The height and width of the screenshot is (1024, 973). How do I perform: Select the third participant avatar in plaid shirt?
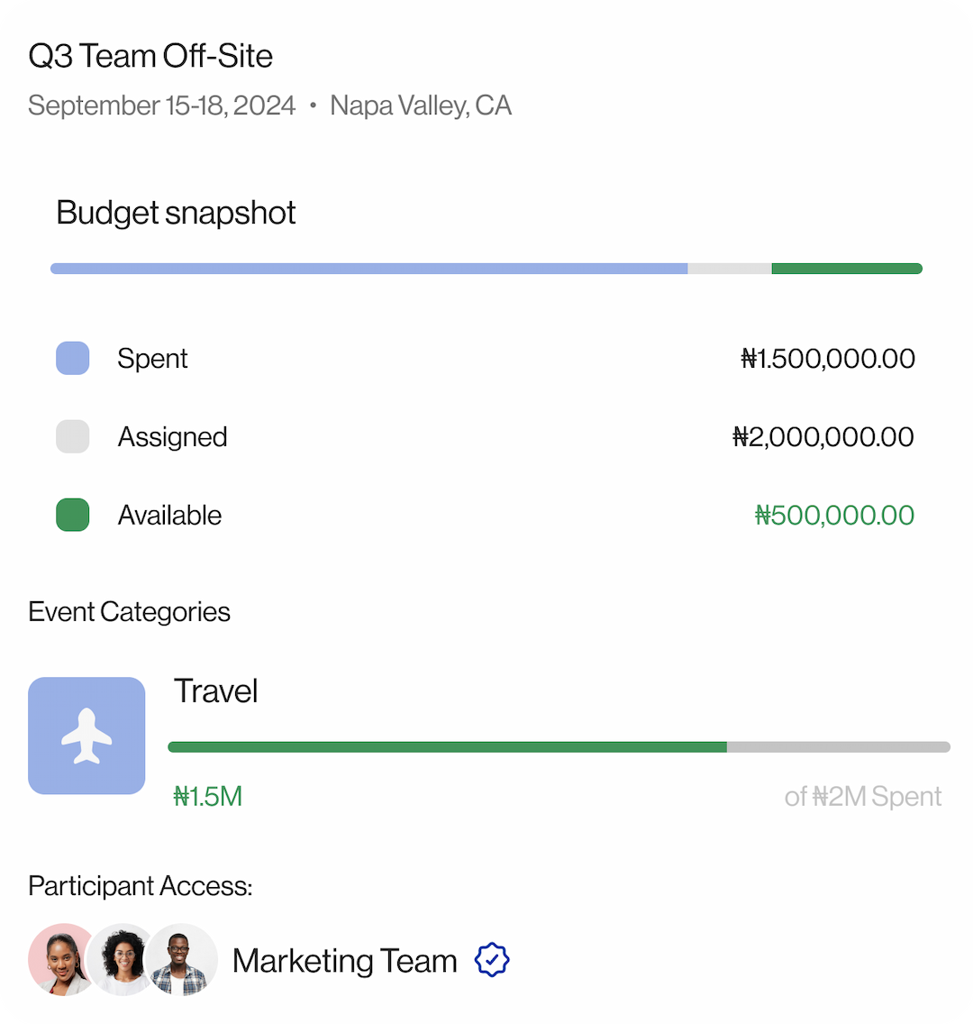184,959
